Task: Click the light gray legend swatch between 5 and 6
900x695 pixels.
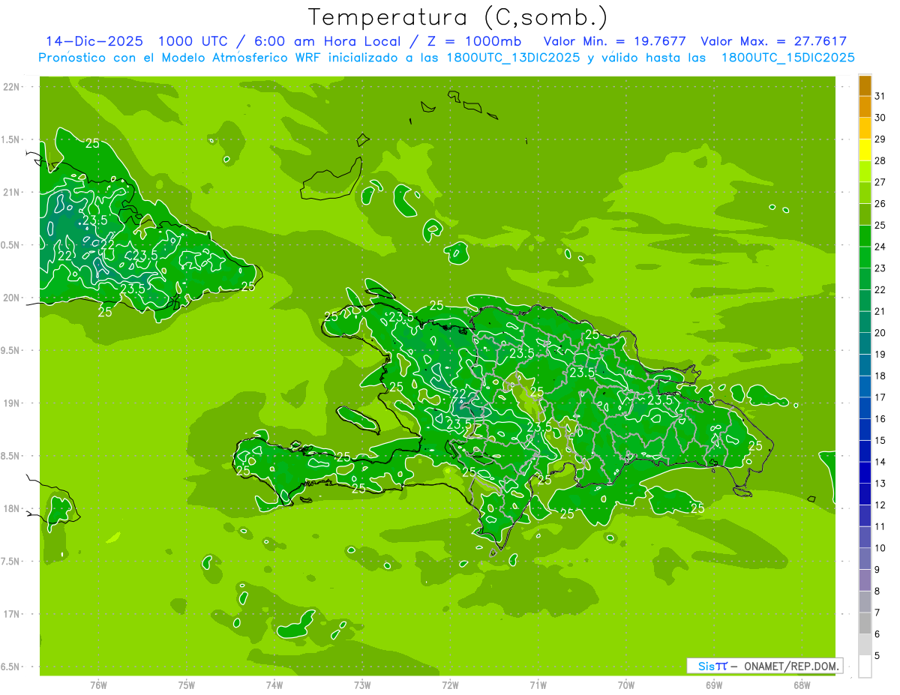Action: click(x=865, y=645)
